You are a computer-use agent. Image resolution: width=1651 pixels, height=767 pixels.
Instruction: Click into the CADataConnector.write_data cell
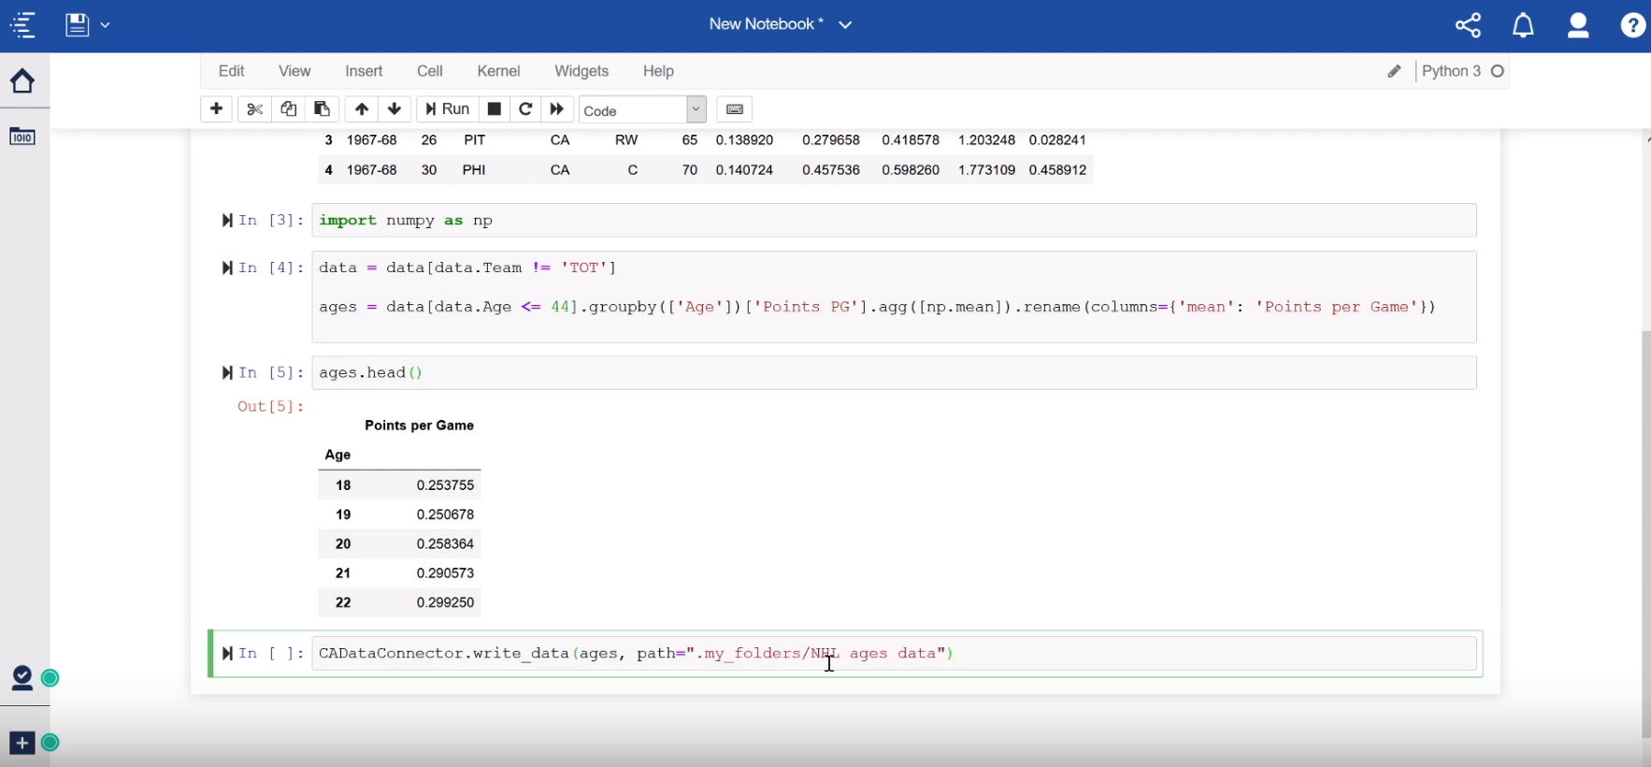coord(894,654)
